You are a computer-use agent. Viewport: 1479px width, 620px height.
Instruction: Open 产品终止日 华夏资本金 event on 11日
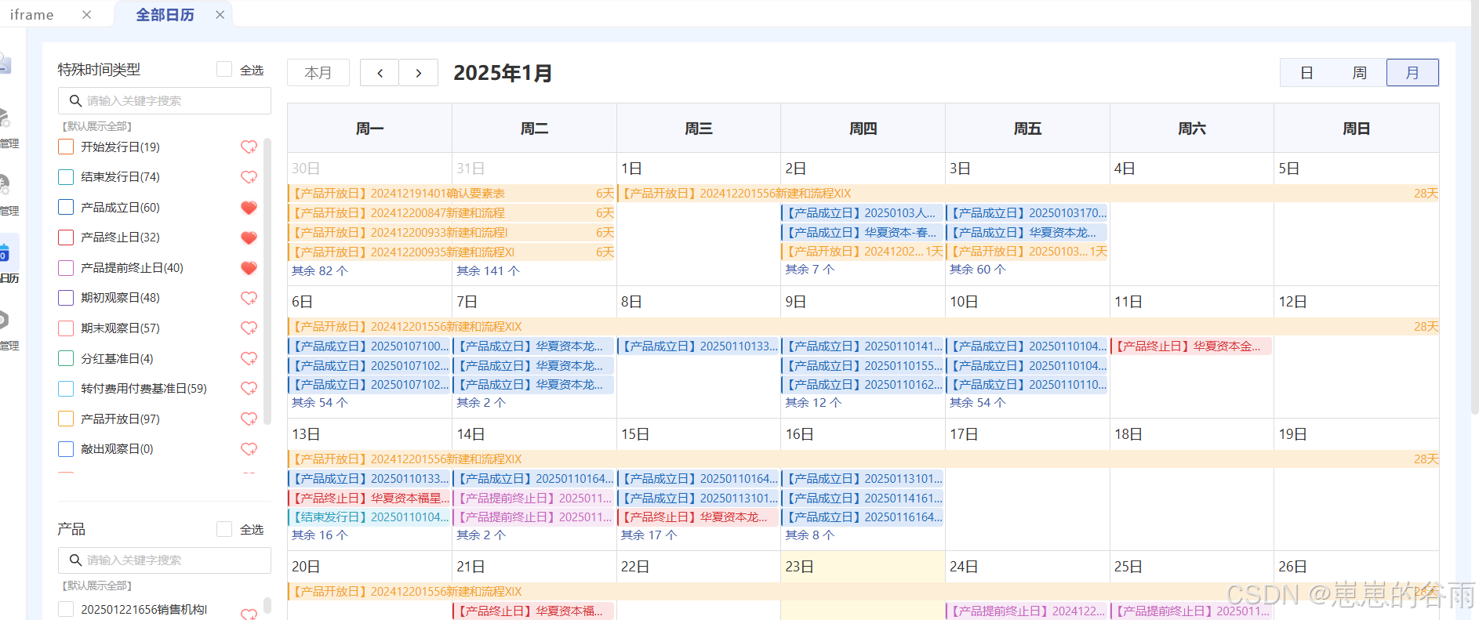click(x=1190, y=346)
